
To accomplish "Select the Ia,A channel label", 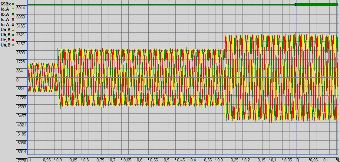I will [x=5, y=9].
